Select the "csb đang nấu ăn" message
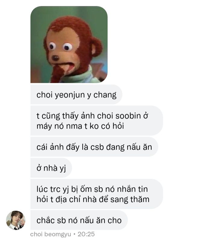Image resolution: width=217 pixels, height=241 pixels. pyautogui.click(x=94, y=147)
